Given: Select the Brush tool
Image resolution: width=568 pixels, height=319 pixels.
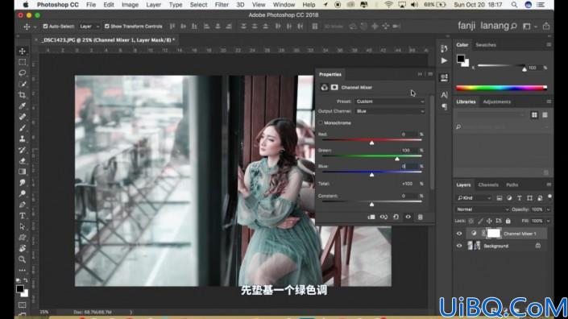Looking at the screenshot, I should coord(22,128).
